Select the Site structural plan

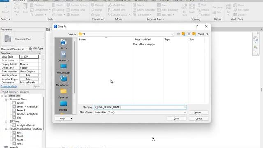click(19, 118)
